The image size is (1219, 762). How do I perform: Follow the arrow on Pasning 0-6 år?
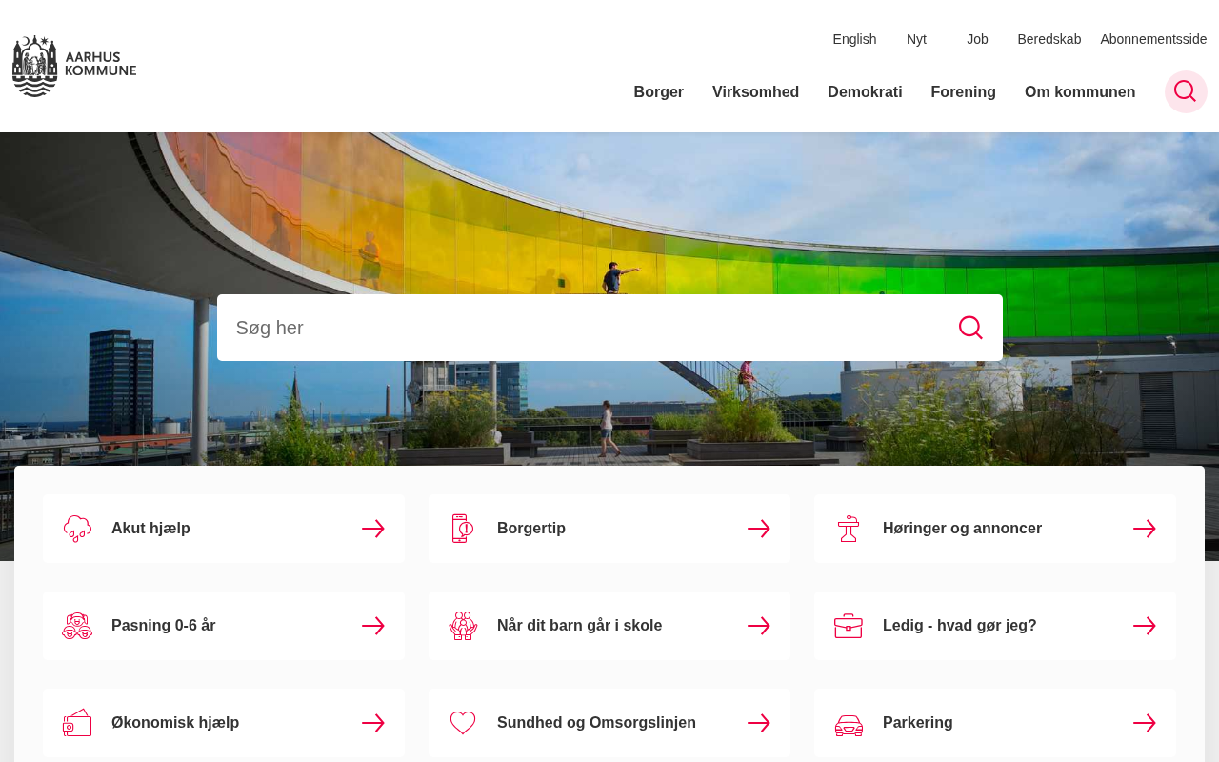pos(373,626)
